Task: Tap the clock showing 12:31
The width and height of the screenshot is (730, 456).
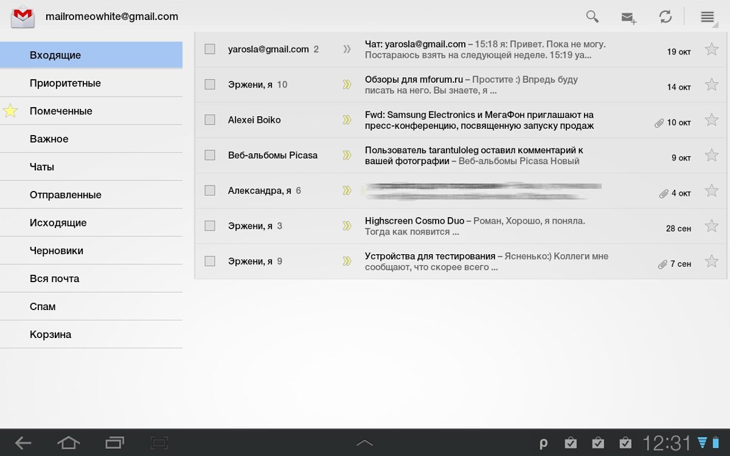Action: click(x=667, y=443)
